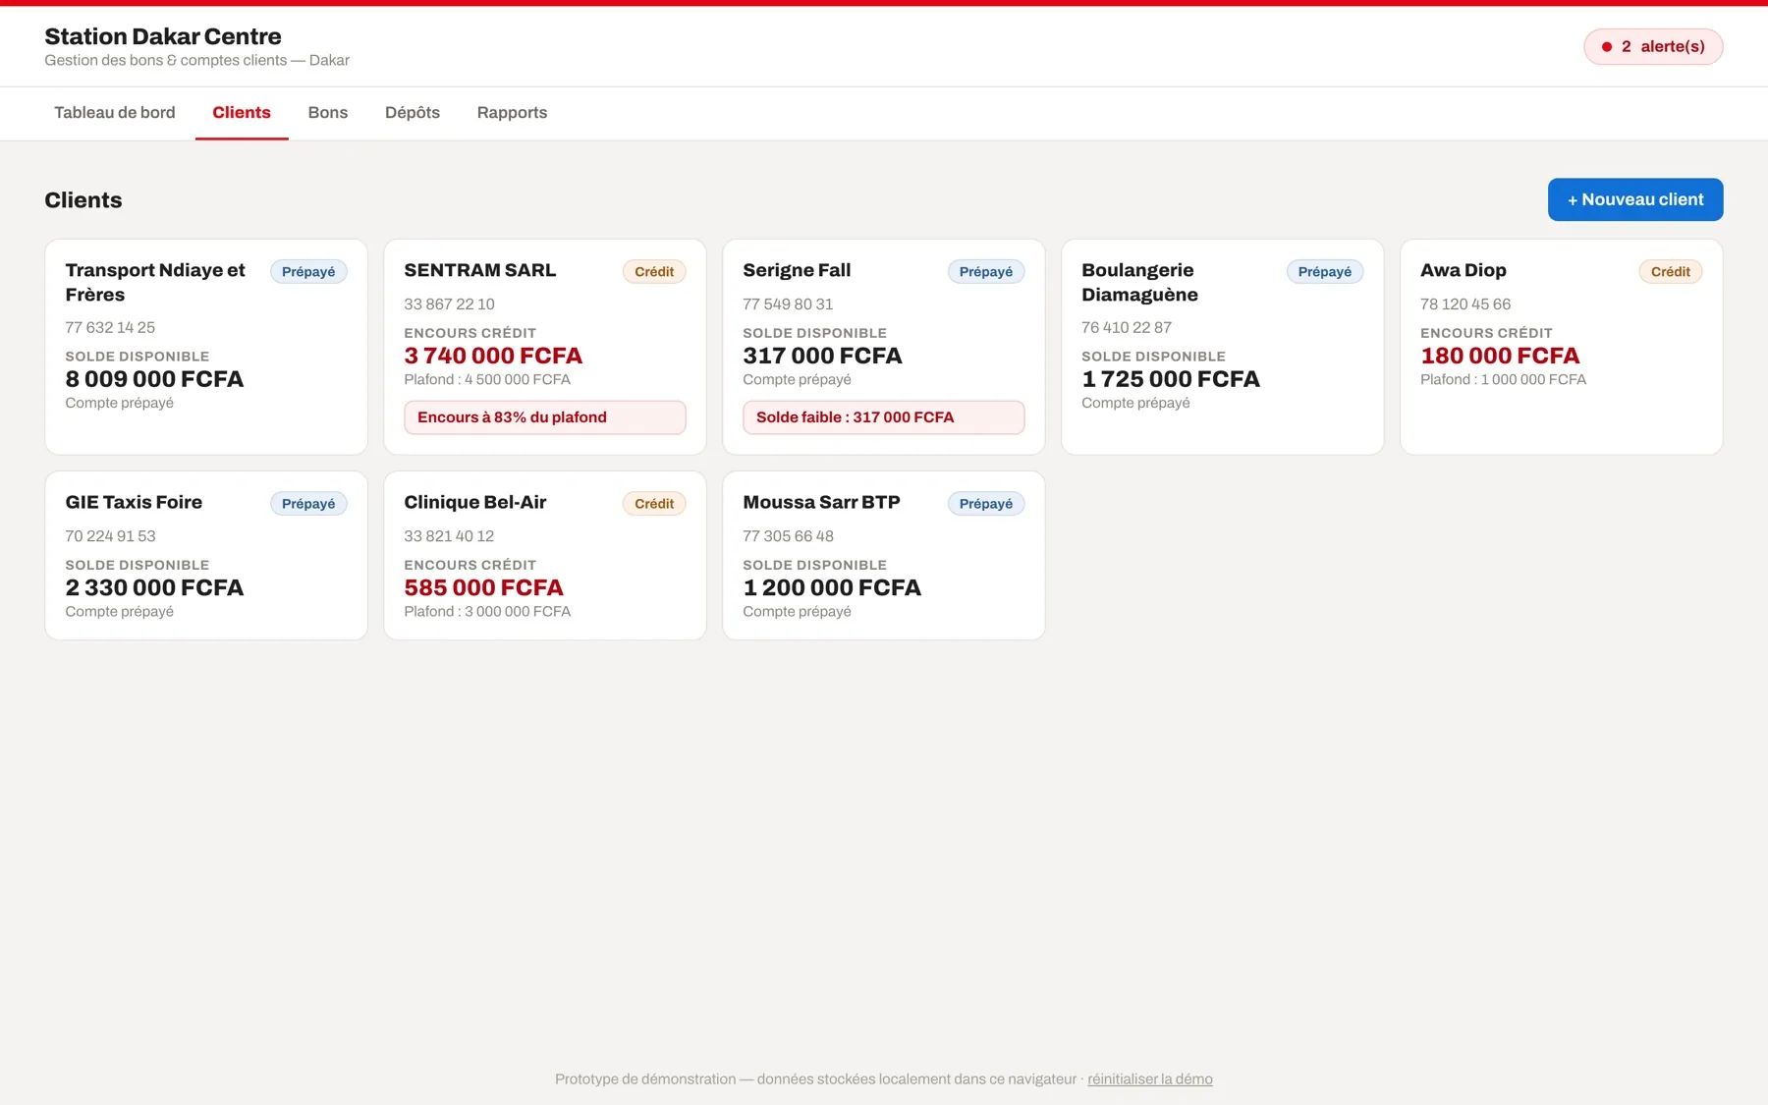Click the + Nouveau client button
Viewport: 1768px width, 1105px height.
tap(1634, 199)
